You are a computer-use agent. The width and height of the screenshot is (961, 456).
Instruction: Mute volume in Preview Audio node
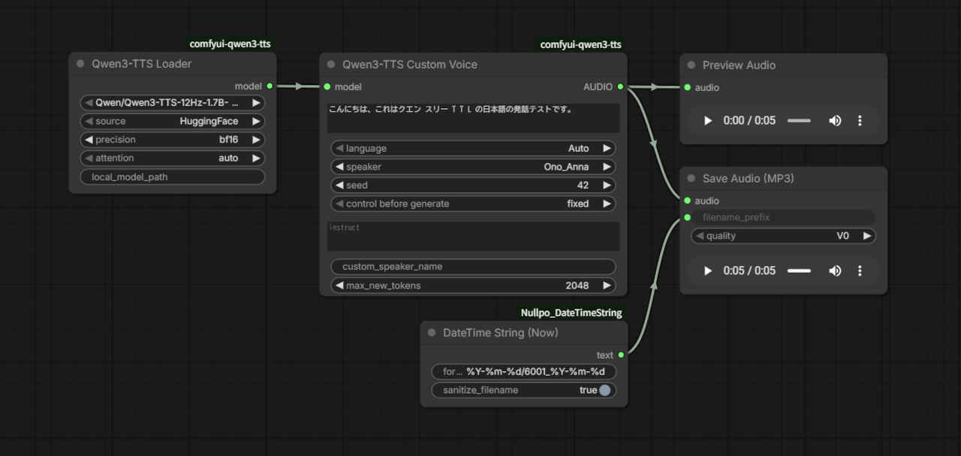(835, 120)
